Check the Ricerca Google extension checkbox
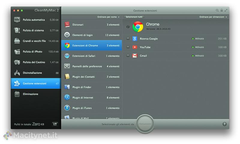 tap(128, 39)
